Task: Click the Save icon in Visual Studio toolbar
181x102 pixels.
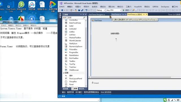Action: coord(79,10)
